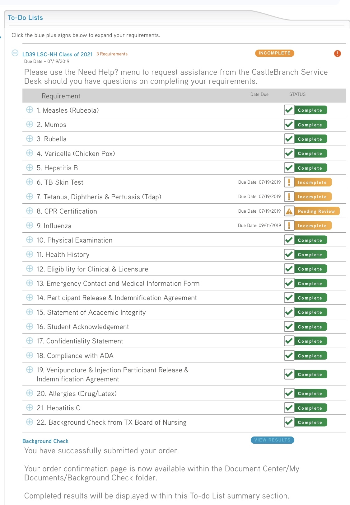The height and width of the screenshot is (505, 350).
Task: Click the green checkmark for Physical Examination
Action: pos(289,240)
